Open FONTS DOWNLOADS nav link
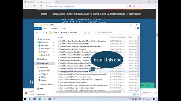Viewport: 181px width, 101px height. point(78,14)
